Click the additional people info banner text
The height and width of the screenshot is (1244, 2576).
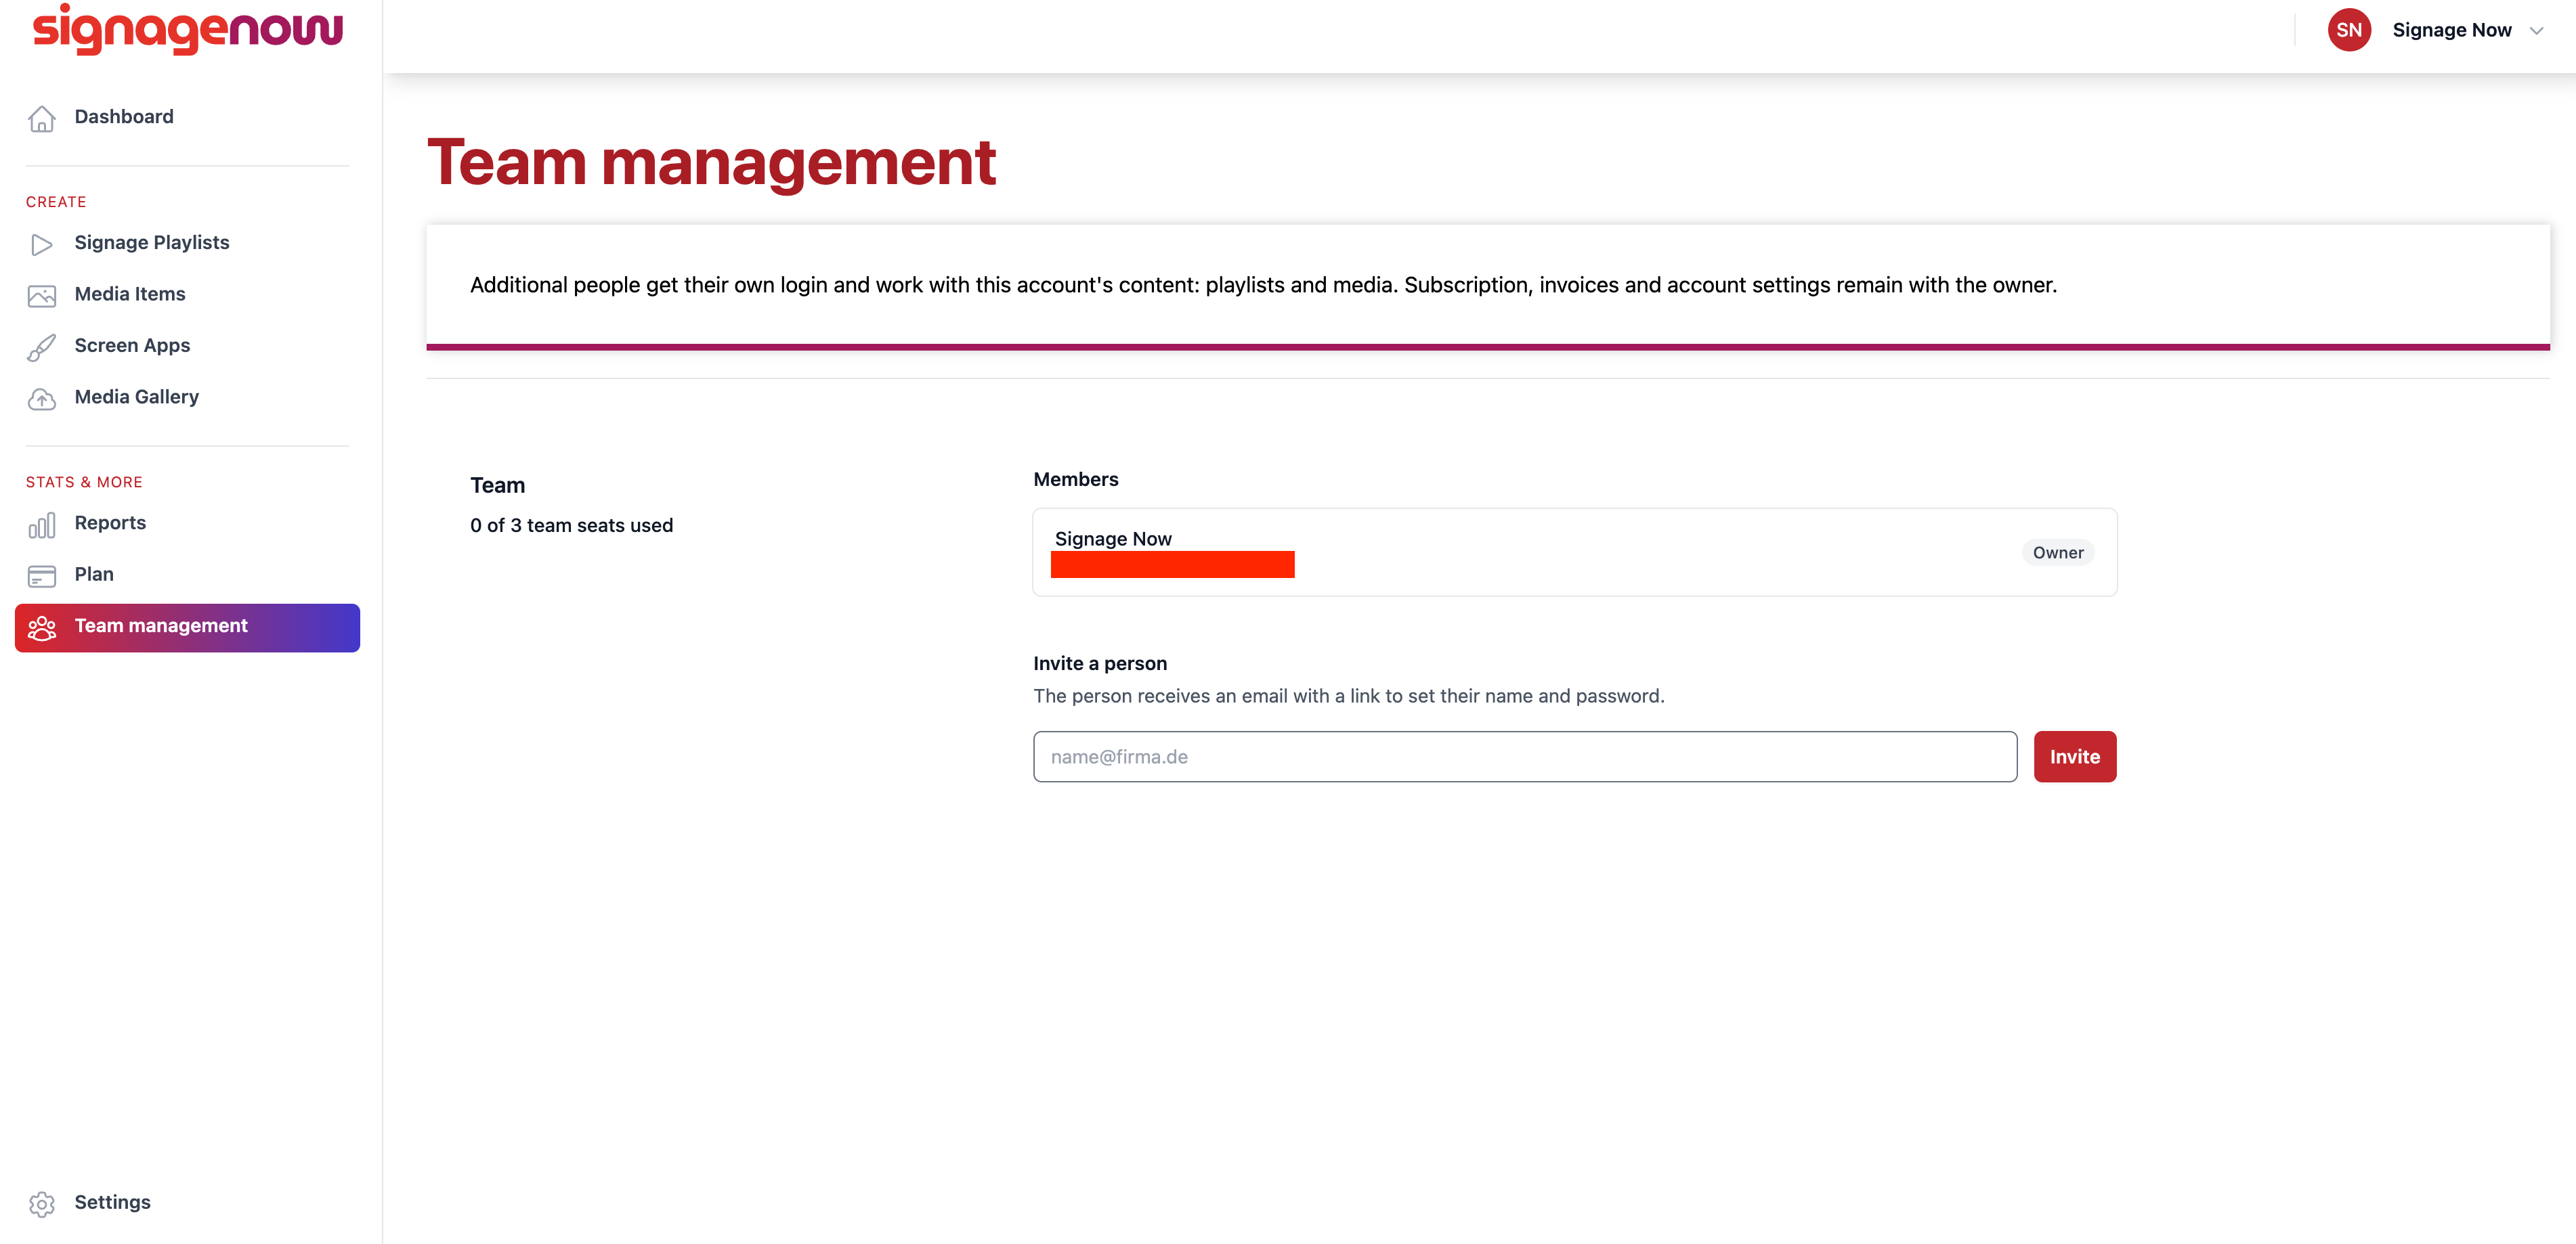coord(1263,286)
